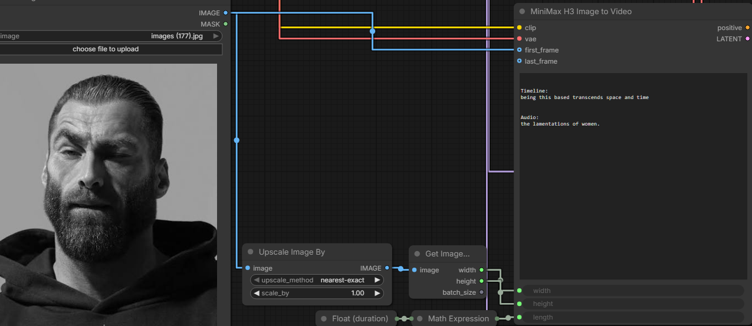This screenshot has width=752, height=326.
Task: Click the MiniMax H3 Image to Video title
Action: 581,11
